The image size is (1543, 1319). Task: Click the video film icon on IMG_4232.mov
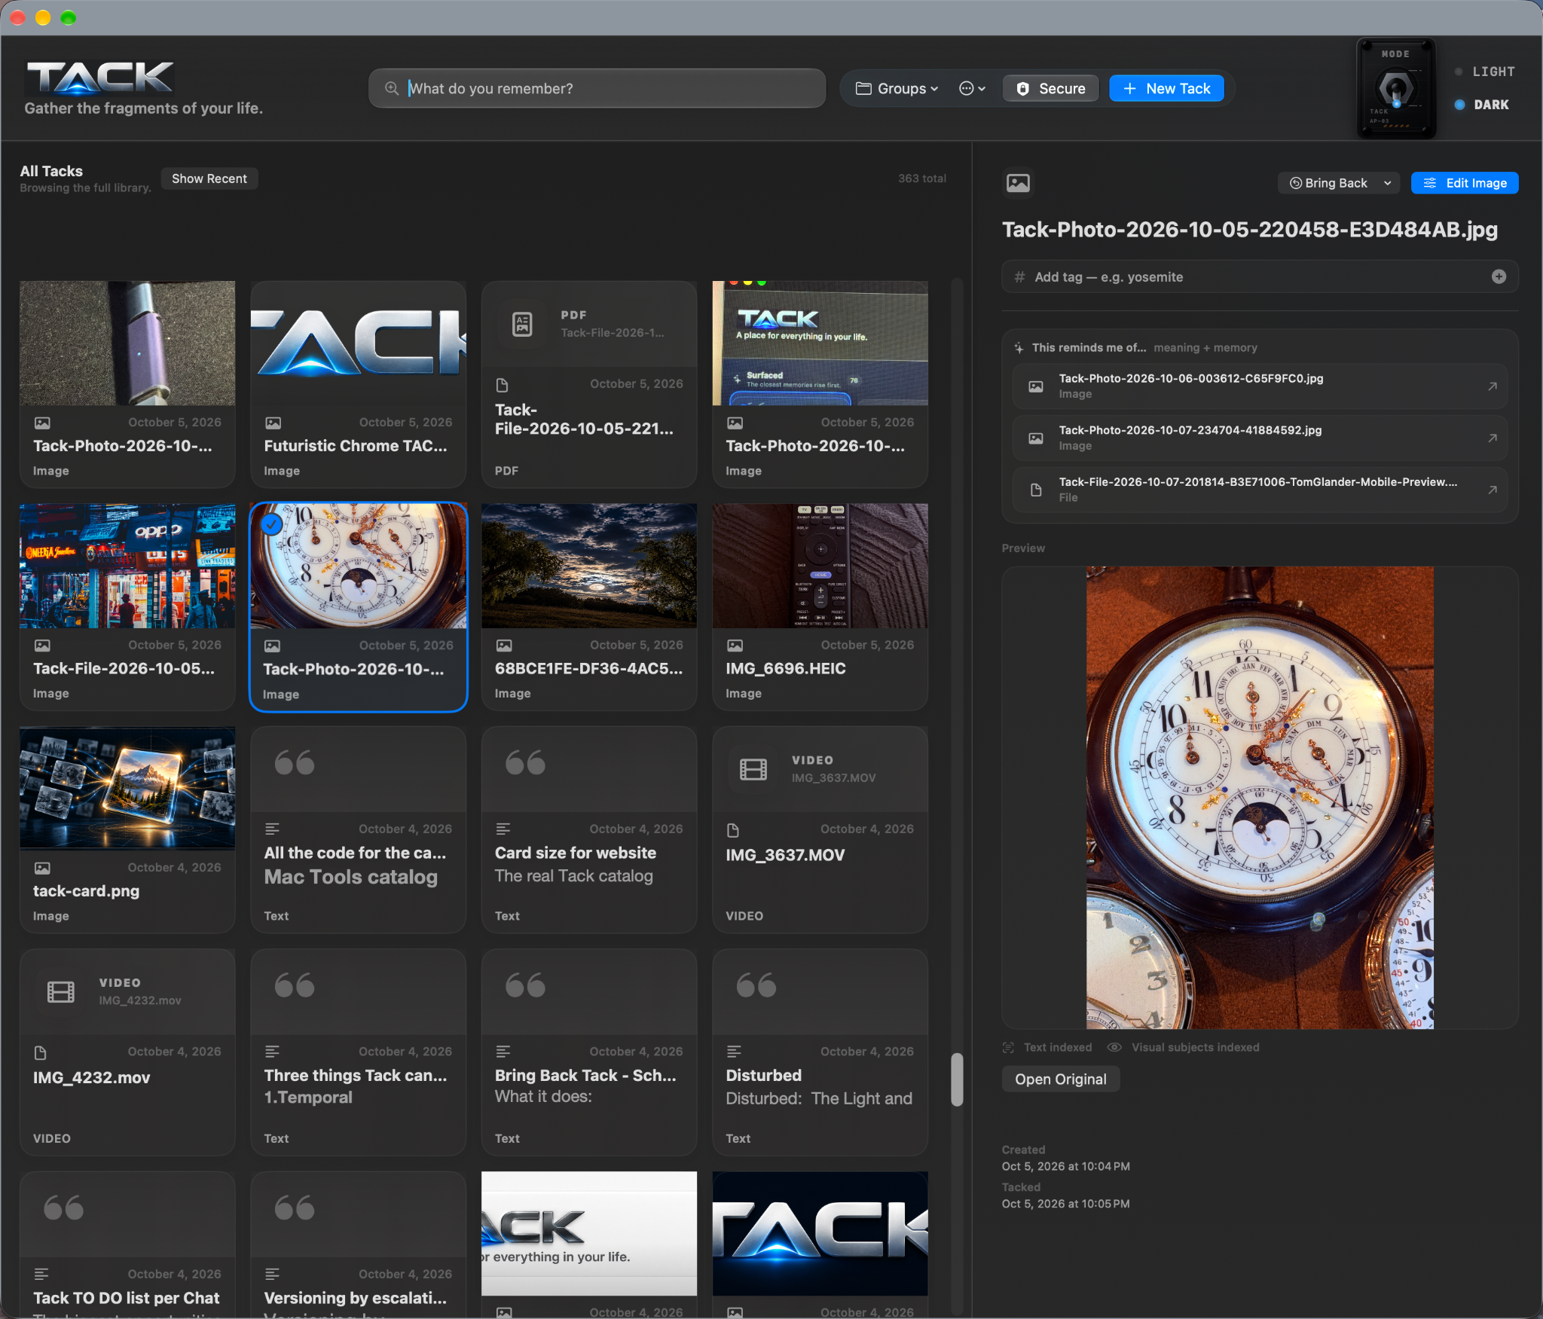click(61, 991)
